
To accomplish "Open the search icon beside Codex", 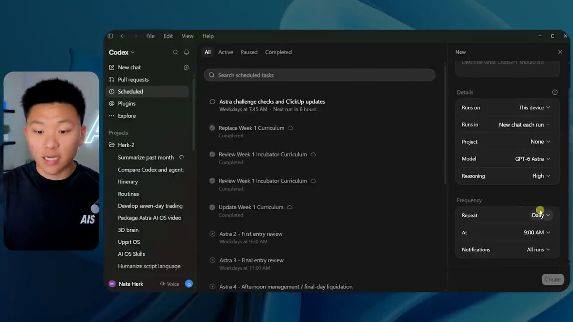I will (x=175, y=52).
